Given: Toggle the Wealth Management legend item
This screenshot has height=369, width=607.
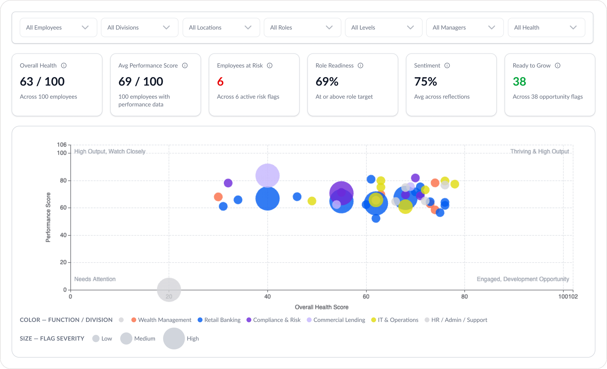Looking at the screenshot, I should click(x=161, y=320).
